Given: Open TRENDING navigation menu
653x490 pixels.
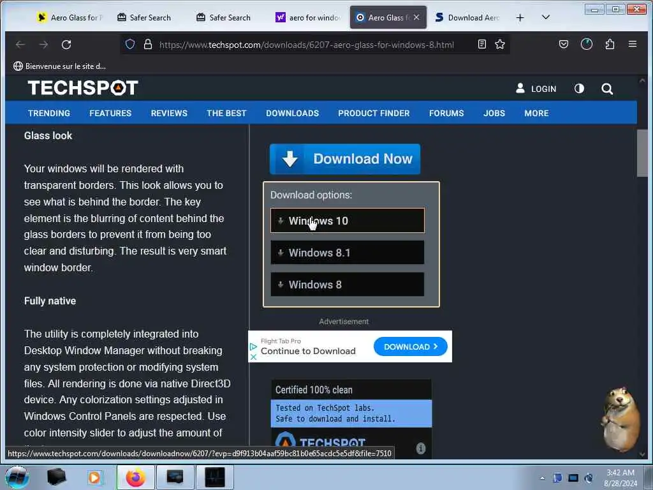Looking at the screenshot, I should point(49,113).
